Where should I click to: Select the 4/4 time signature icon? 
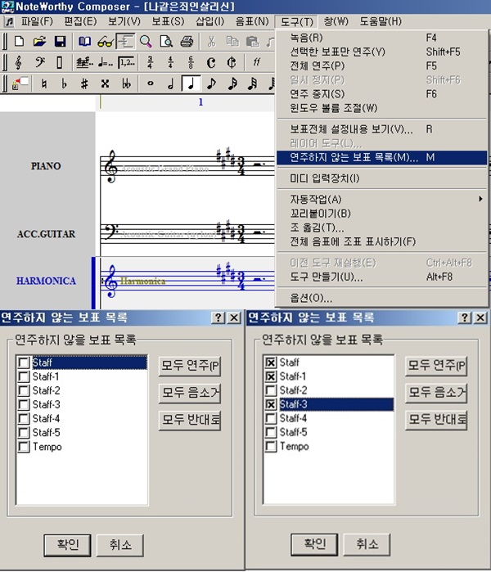pos(170,63)
